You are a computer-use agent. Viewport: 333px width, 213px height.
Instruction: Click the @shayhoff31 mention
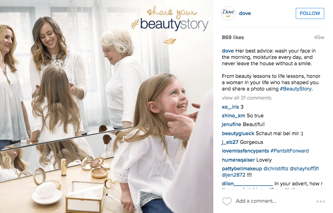304,168
